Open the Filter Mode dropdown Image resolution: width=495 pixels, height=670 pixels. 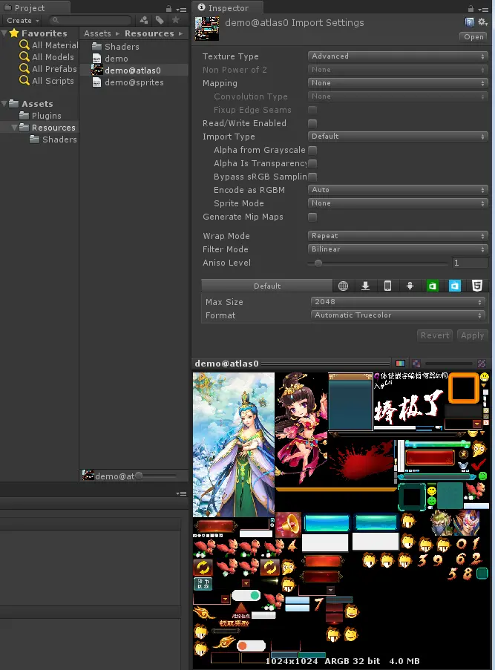coord(398,249)
